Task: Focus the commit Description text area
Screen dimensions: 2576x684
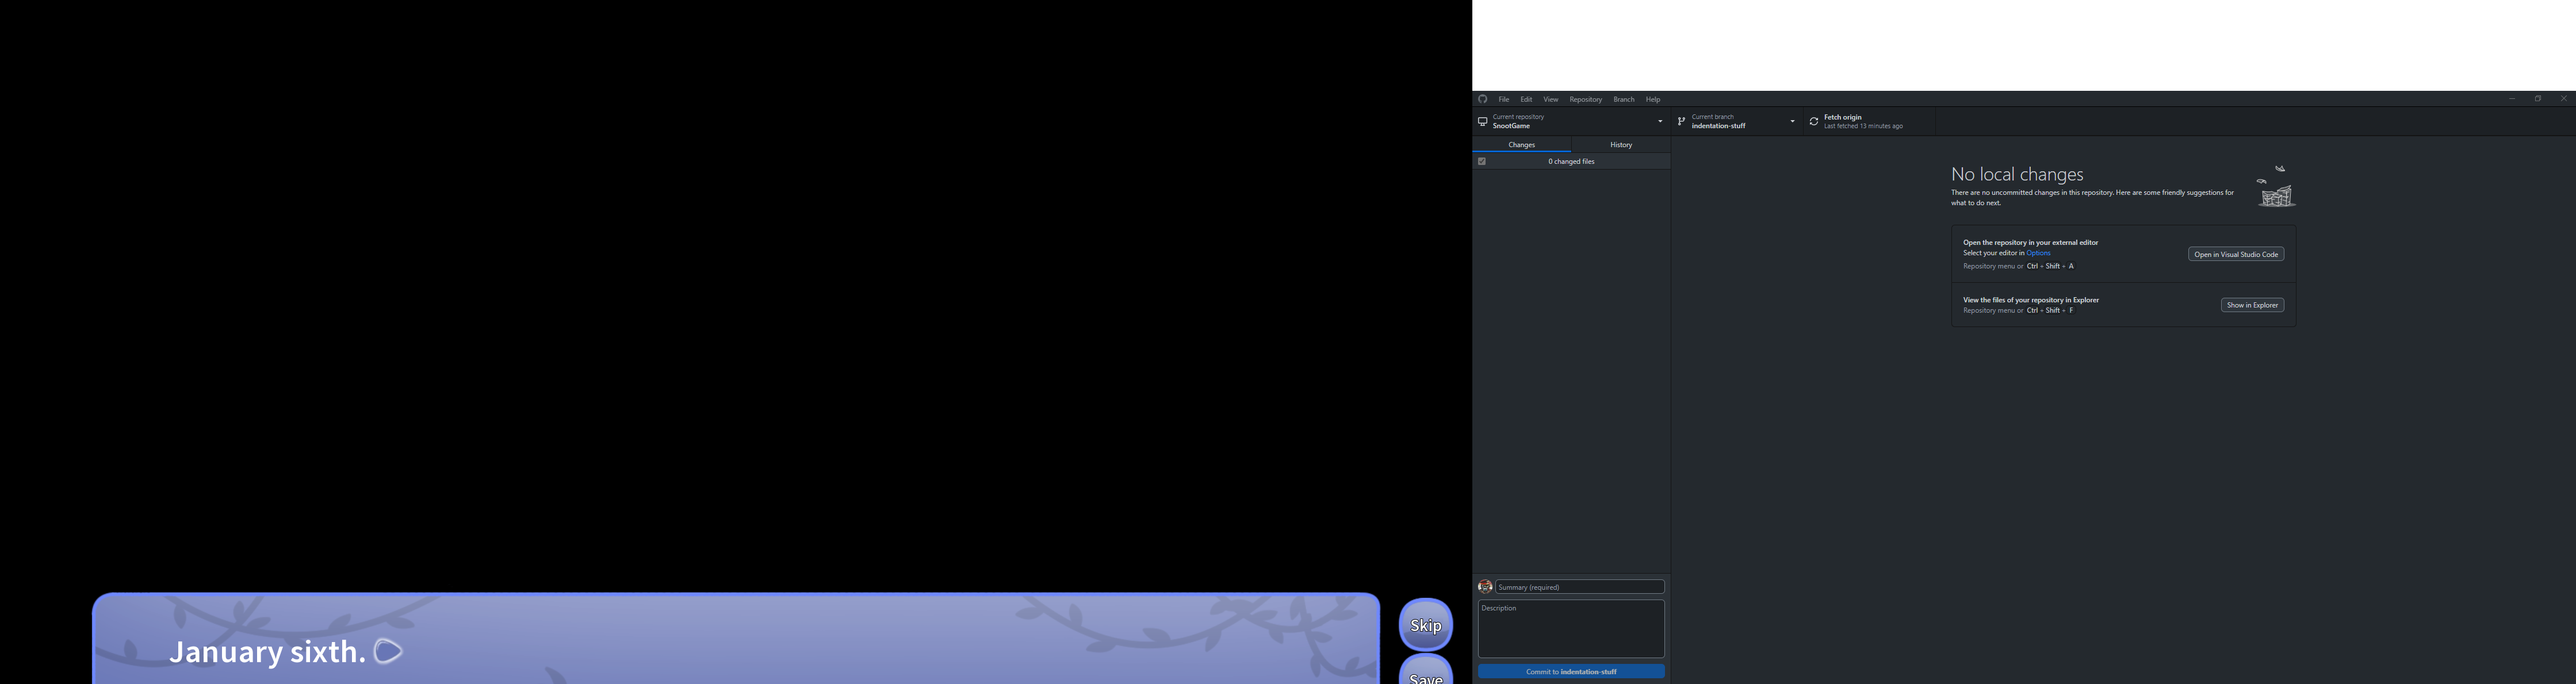Action: [1571, 629]
